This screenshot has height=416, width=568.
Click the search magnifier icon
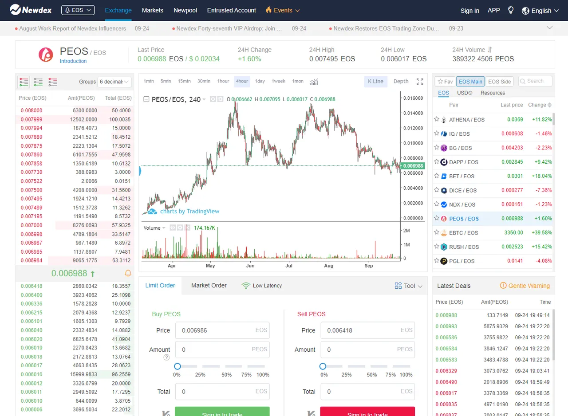point(523,81)
